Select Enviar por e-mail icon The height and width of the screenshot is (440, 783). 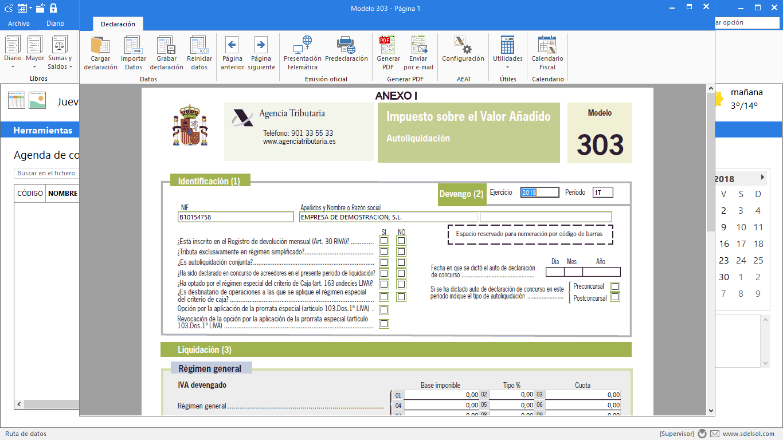point(420,45)
